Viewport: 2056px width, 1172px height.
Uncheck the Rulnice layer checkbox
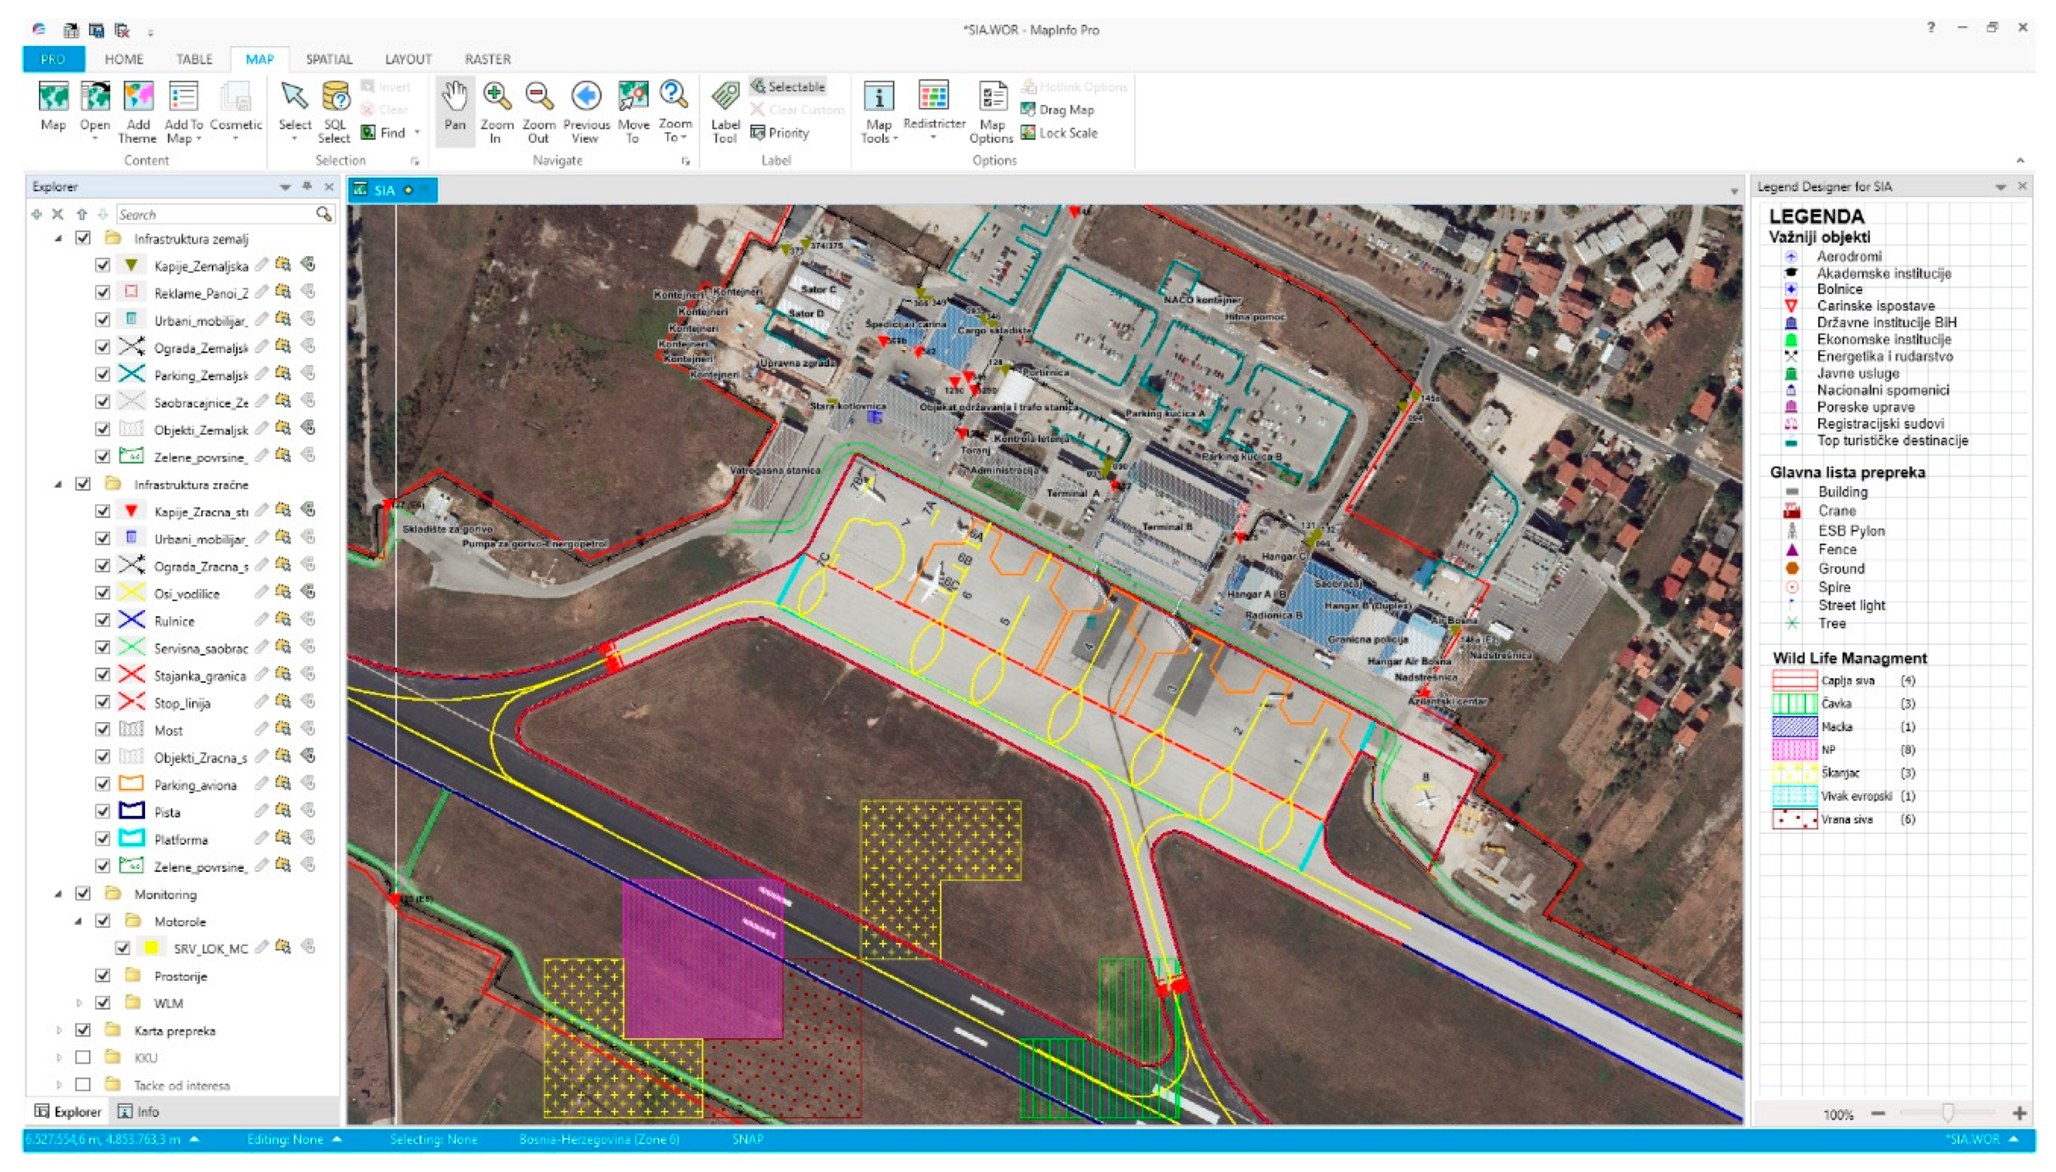click(x=103, y=620)
